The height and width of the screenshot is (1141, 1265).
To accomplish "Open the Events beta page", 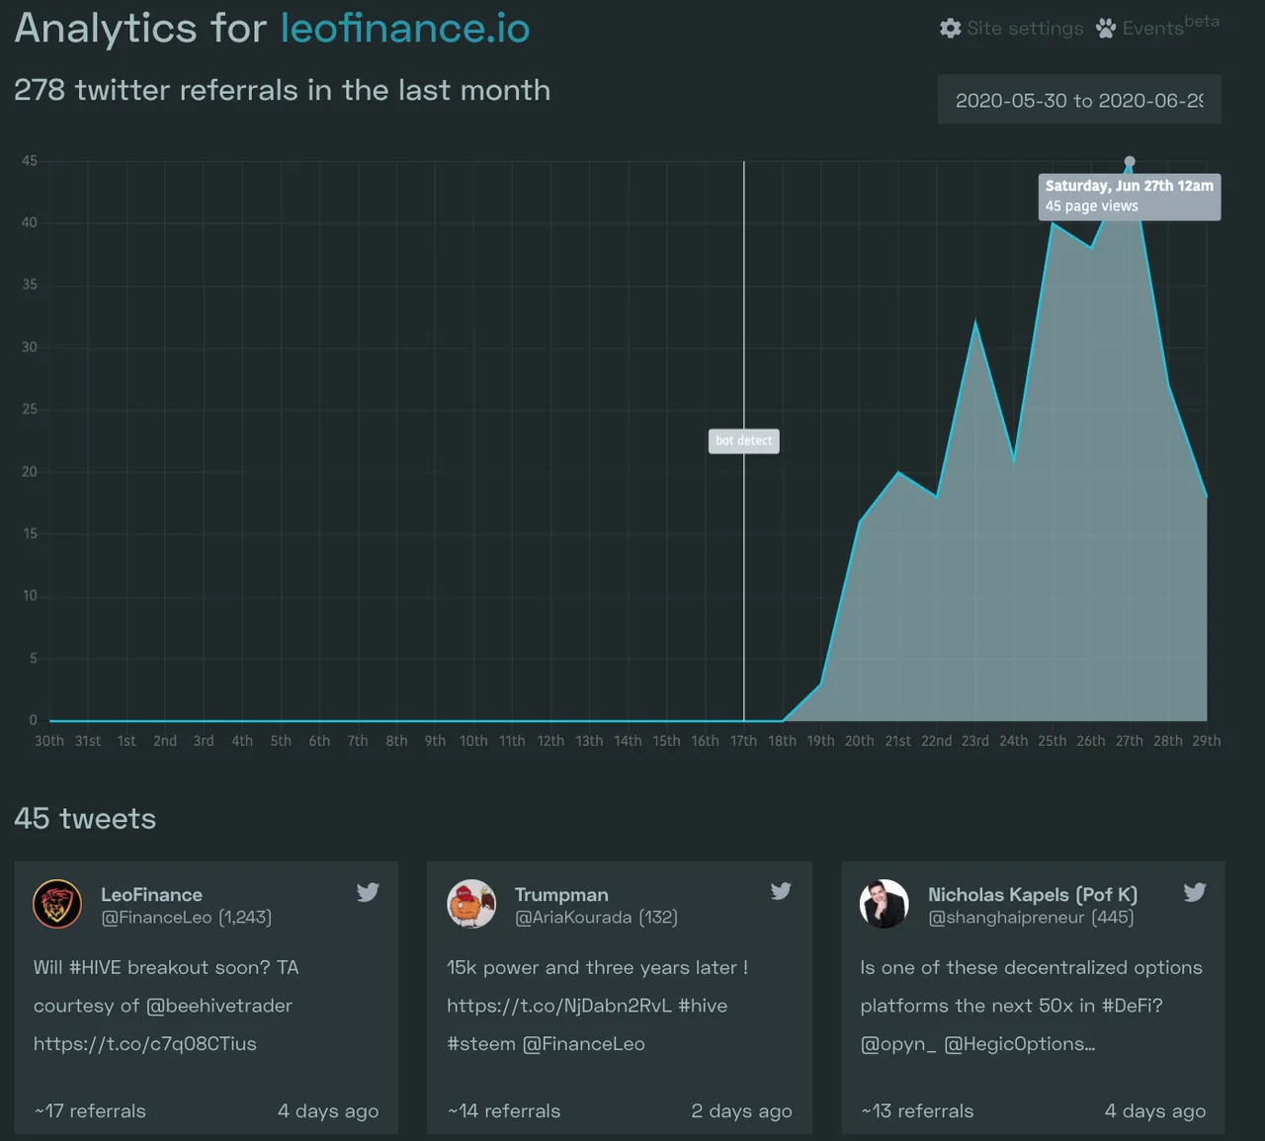I will coord(1153,29).
